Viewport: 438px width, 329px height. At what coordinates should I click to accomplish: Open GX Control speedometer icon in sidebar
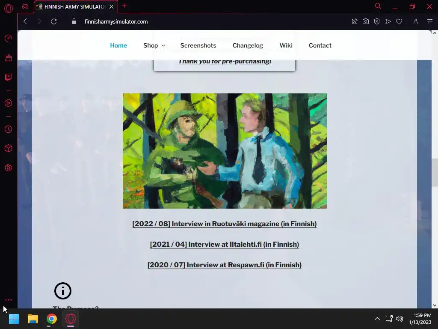(x=9, y=38)
